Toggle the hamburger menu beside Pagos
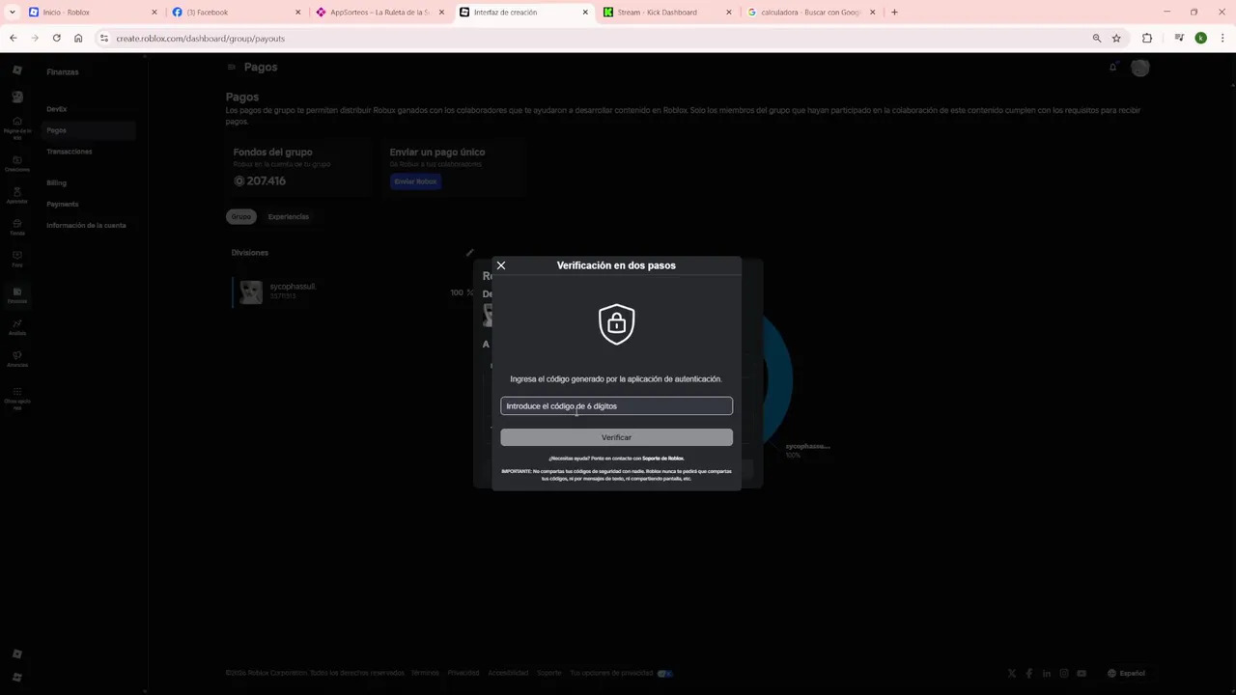The height and width of the screenshot is (695, 1236). tap(231, 67)
